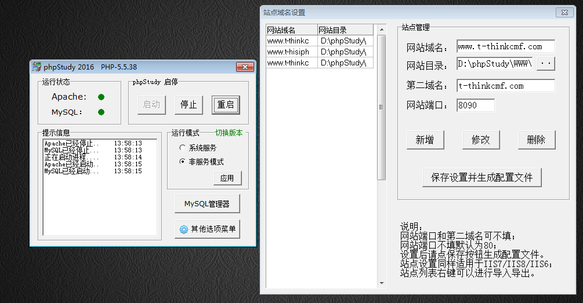Delete site with 删除 button
583x303 pixels.
[537, 140]
